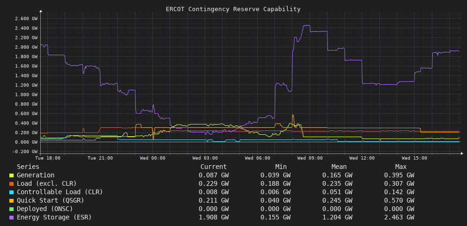
Task: Click Quick Start max value 0.570 GW
Action: coord(399,200)
